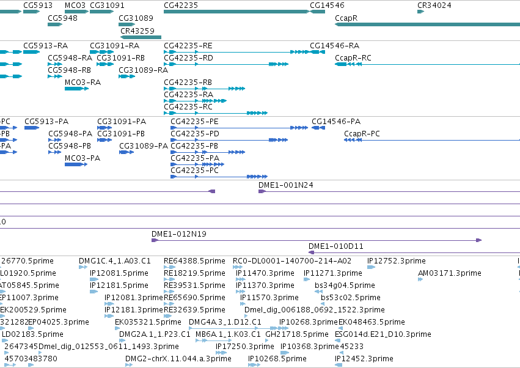
Task: Select EST bs53c02.5prime
Action: click(323, 304)
